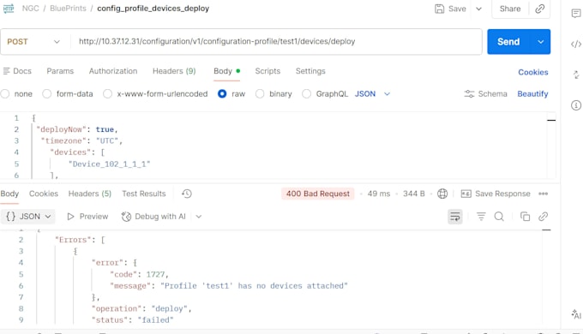This screenshot has height=334, width=583.
Task: Expand the Save options chevron
Action: pyautogui.click(x=479, y=9)
